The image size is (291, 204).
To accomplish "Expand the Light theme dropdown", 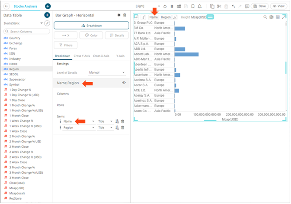I will [x=159, y=6].
